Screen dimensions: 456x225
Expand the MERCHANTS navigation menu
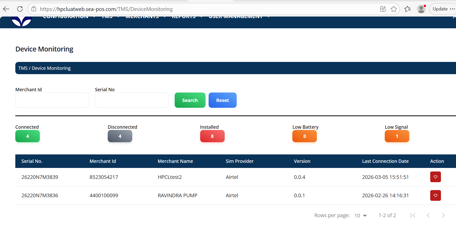[x=146, y=17]
